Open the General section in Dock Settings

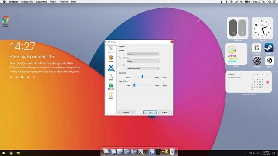click(111, 49)
